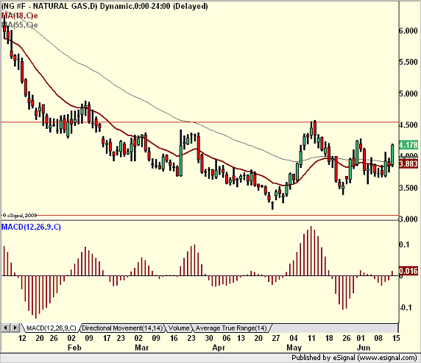
Task: Click the green 4.178 last price label
Action: click(x=408, y=145)
